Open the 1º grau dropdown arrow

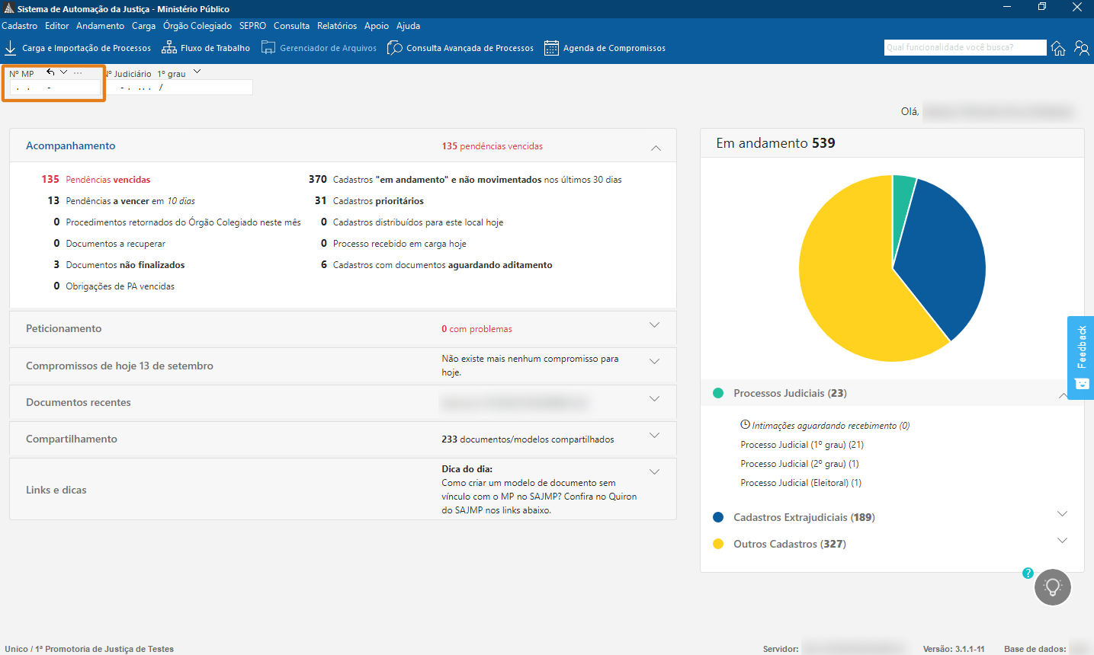coord(197,72)
